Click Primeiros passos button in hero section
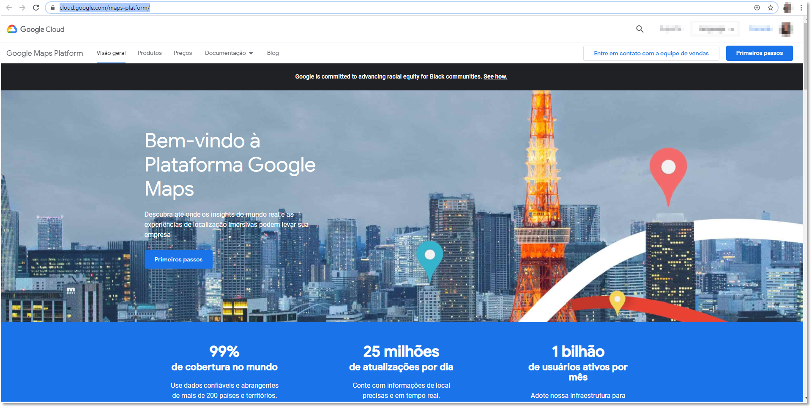This screenshot has width=812, height=408. point(178,259)
